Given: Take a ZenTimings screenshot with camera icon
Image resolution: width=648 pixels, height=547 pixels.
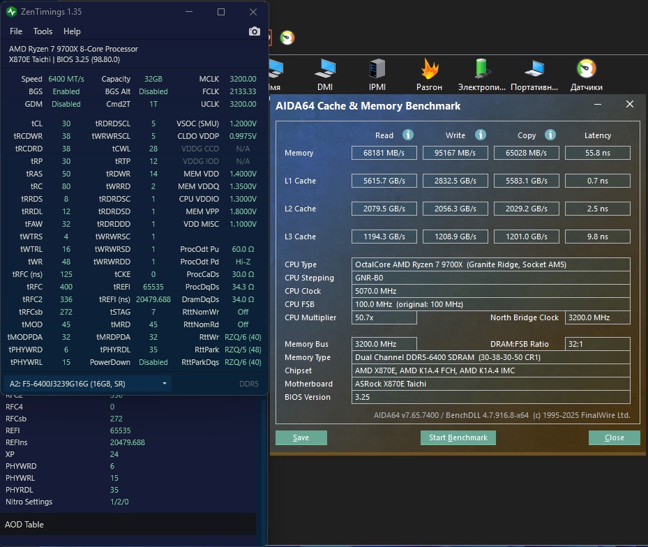Looking at the screenshot, I should (x=254, y=31).
